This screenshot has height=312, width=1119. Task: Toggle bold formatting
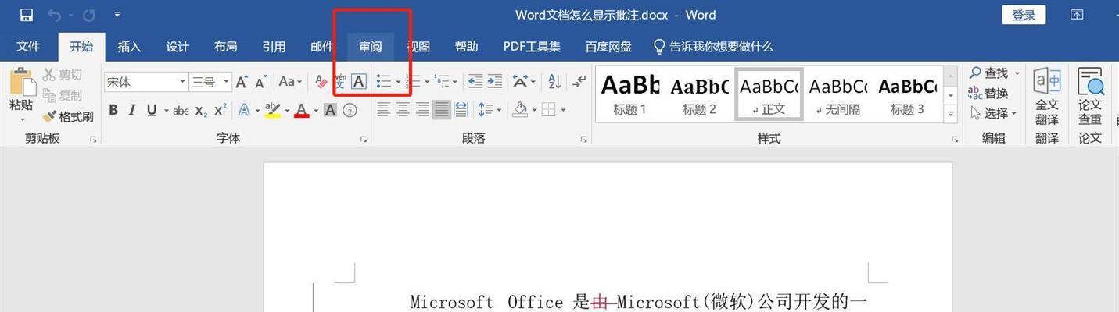pyautogui.click(x=113, y=110)
